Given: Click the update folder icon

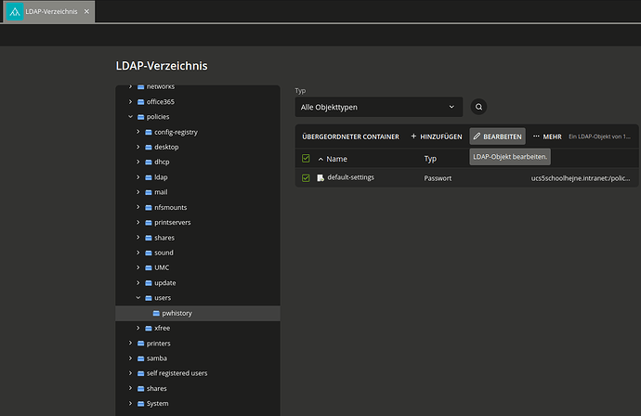Looking at the screenshot, I should click(x=149, y=283).
